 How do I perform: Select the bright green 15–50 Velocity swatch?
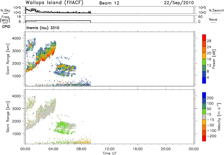(204, 111)
